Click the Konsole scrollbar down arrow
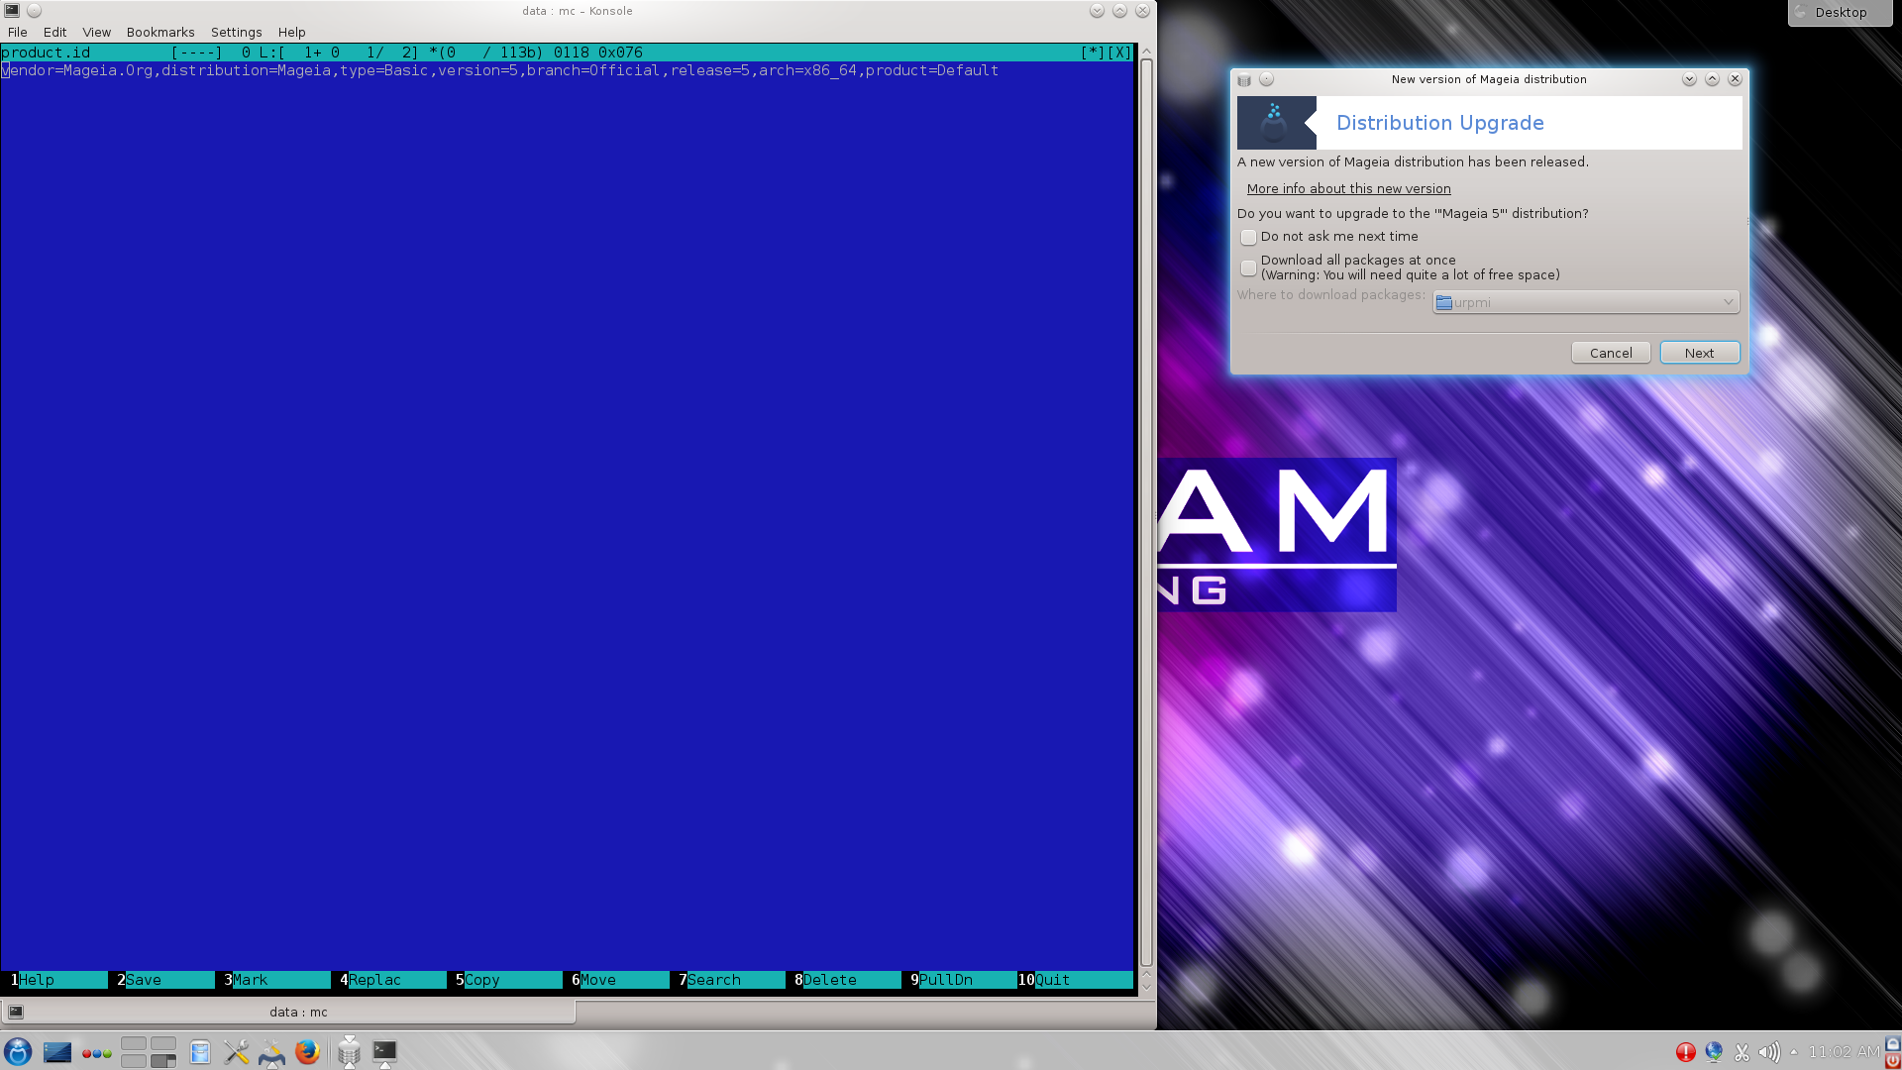The image size is (1902, 1070). coord(1146,986)
